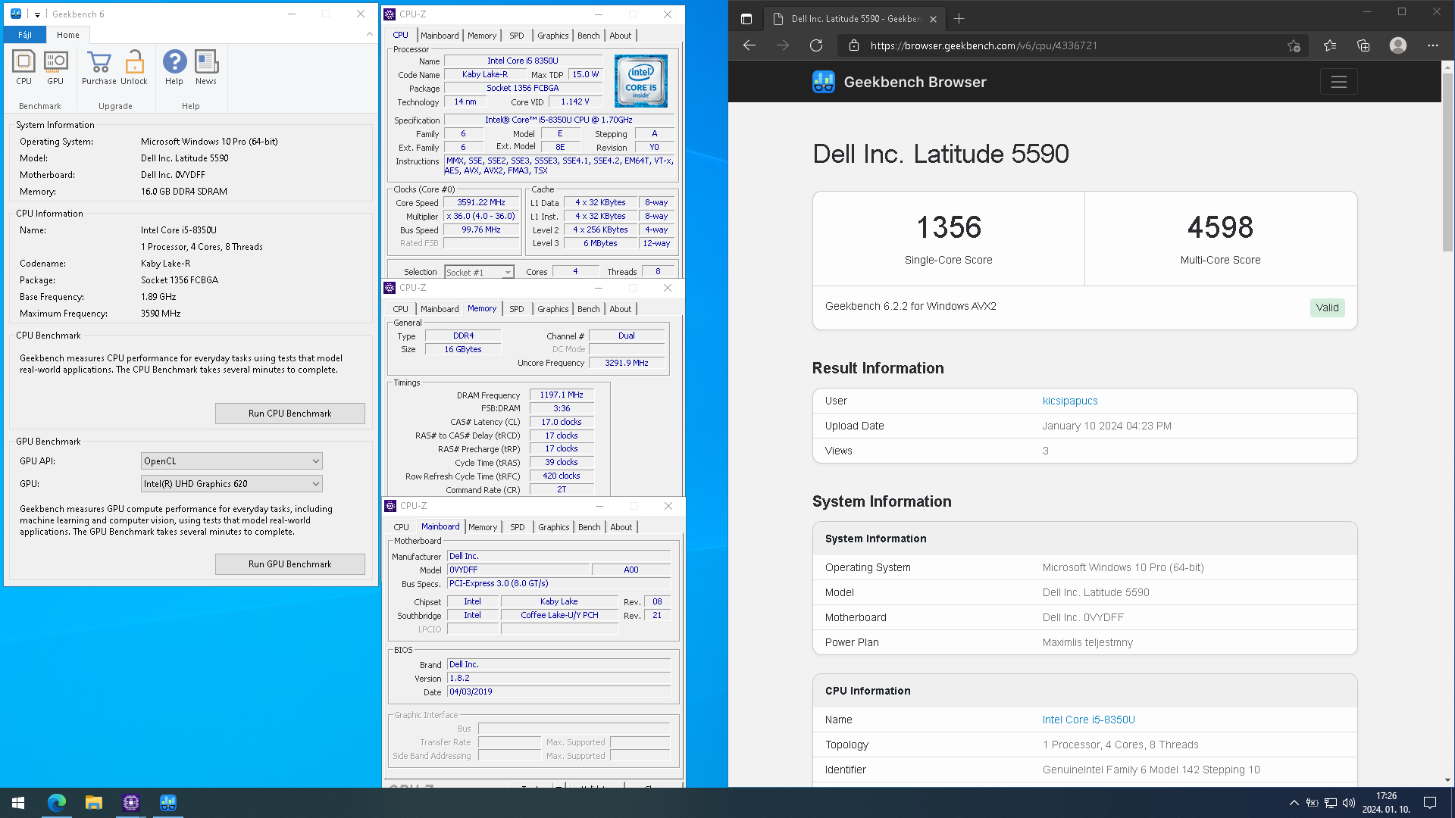Select the Home ribbon tab
The width and height of the screenshot is (1455, 818).
click(68, 35)
